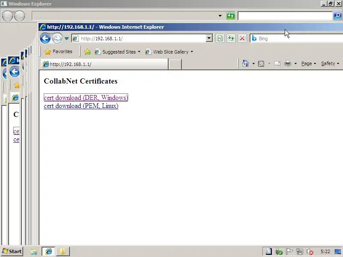Click Windows Explorer Forward button
Viewport: 343px width, 257px height.
click(19, 16)
